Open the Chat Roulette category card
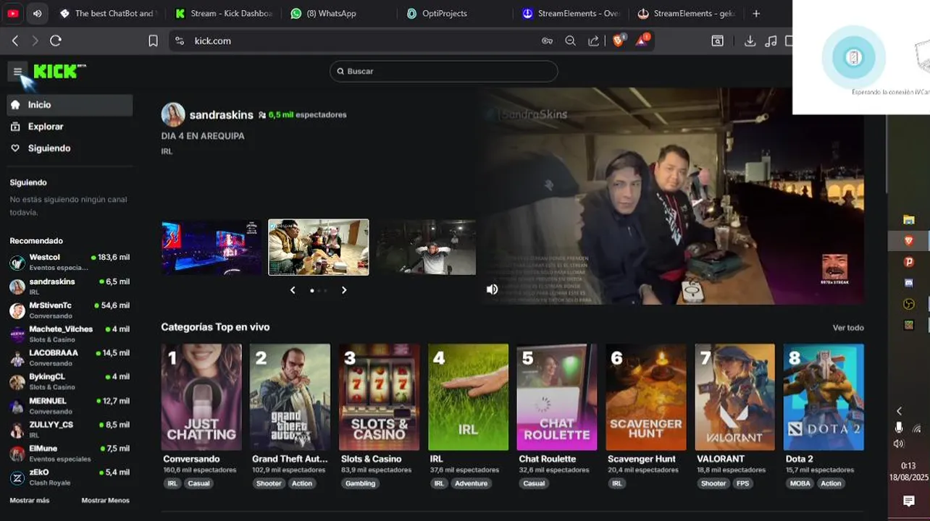930x521 pixels. [x=557, y=397]
